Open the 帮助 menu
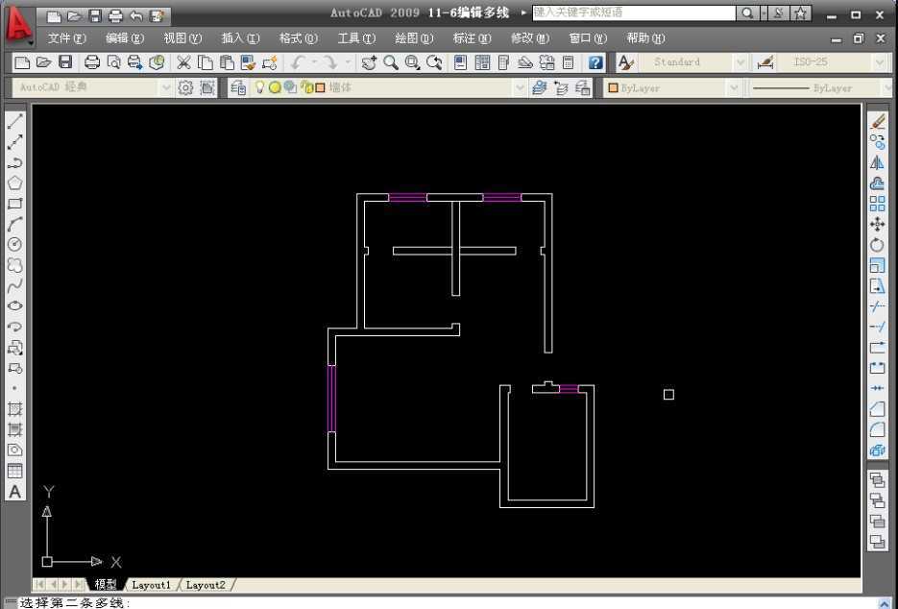The image size is (898, 609). point(645,38)
